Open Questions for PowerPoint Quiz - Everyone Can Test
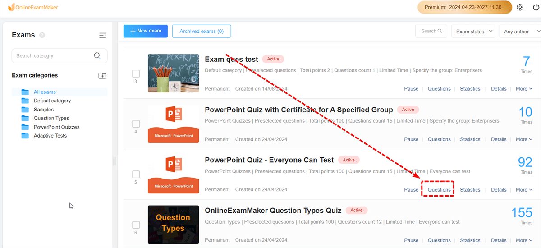The width and height of the screenshot is (541, 248). tap(439, 190)
